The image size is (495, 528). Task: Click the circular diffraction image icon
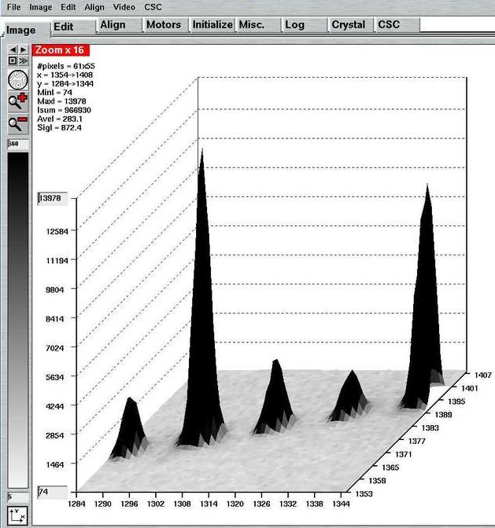coord(18,80)
